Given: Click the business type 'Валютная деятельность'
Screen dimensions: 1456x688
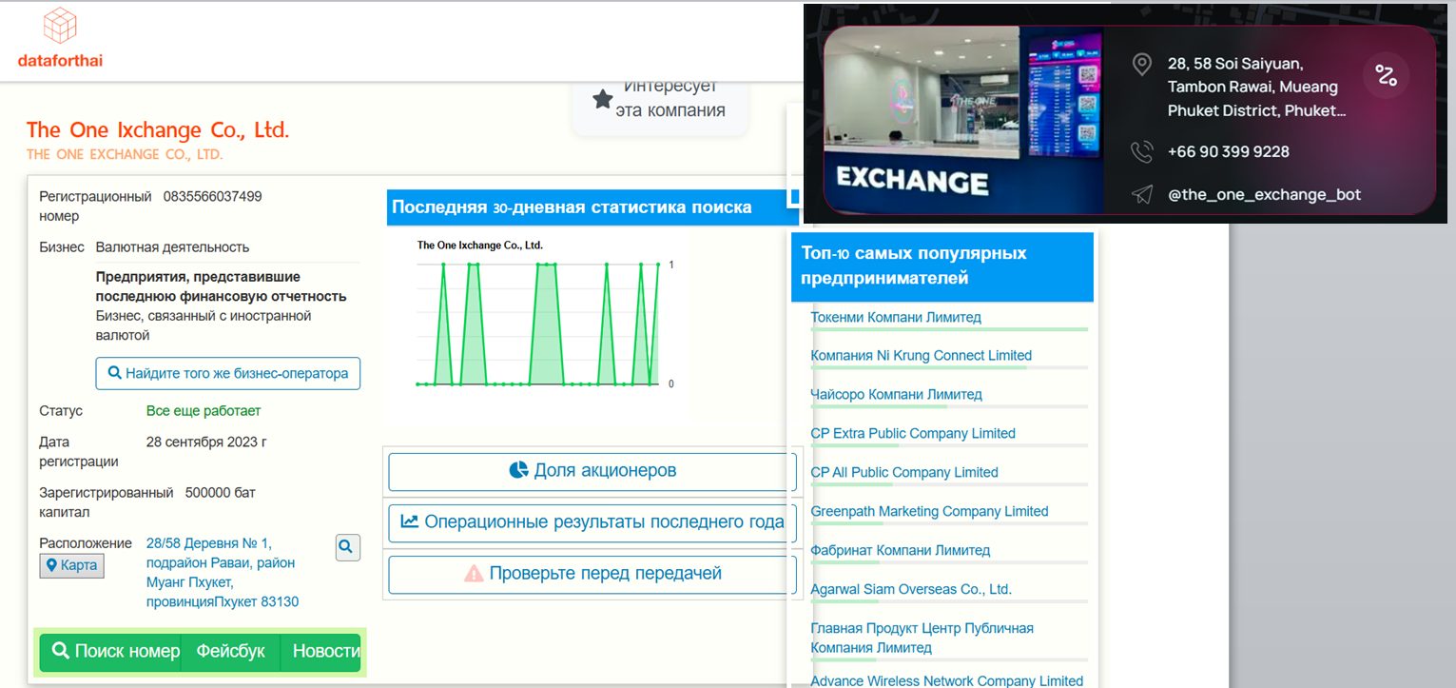Looking at the screenshot, I should [x=173, y=246].
